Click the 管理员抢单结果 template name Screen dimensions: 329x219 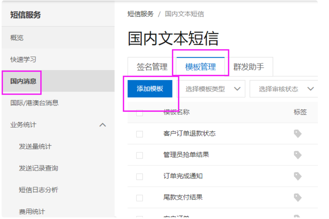pos(186,155)
